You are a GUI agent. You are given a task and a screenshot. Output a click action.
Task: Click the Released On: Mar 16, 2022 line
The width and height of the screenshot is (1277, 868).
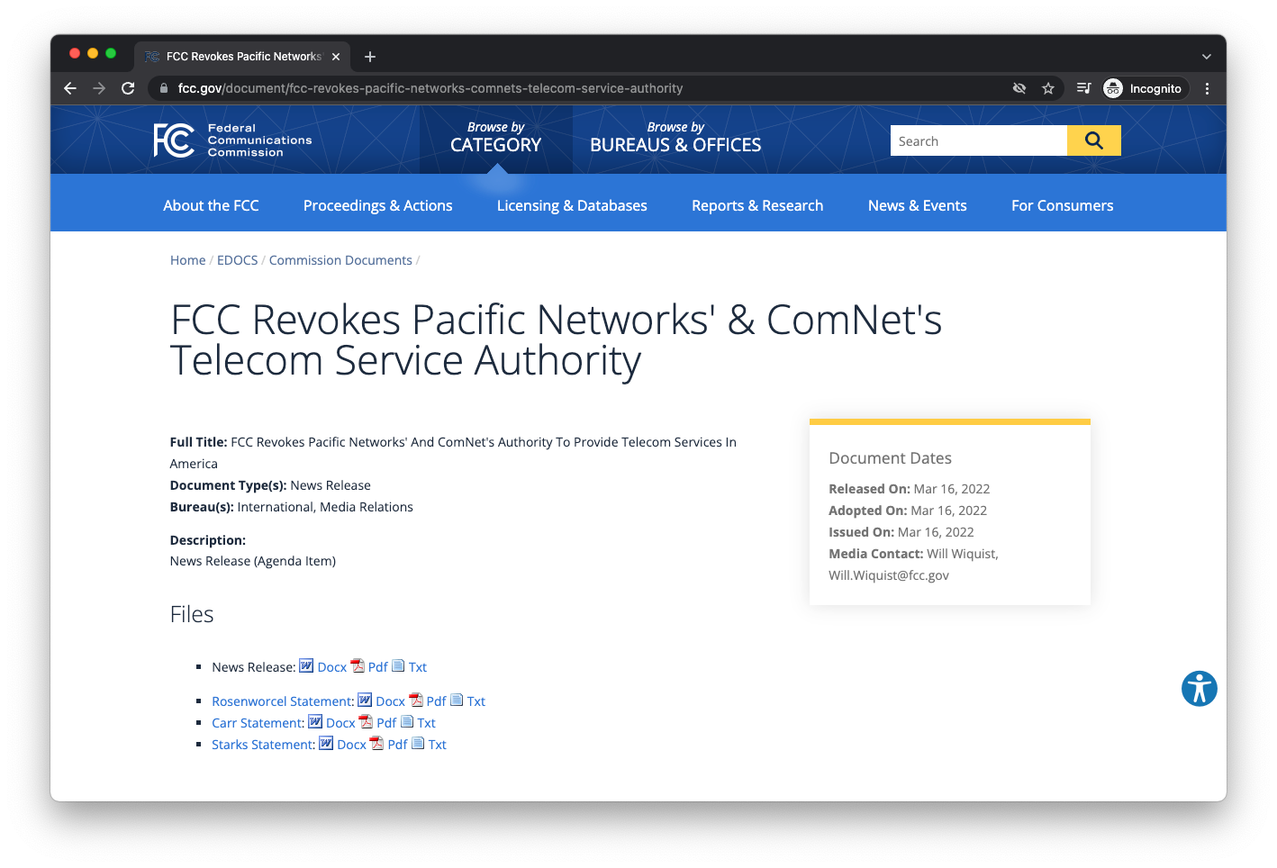click(910, 489)
